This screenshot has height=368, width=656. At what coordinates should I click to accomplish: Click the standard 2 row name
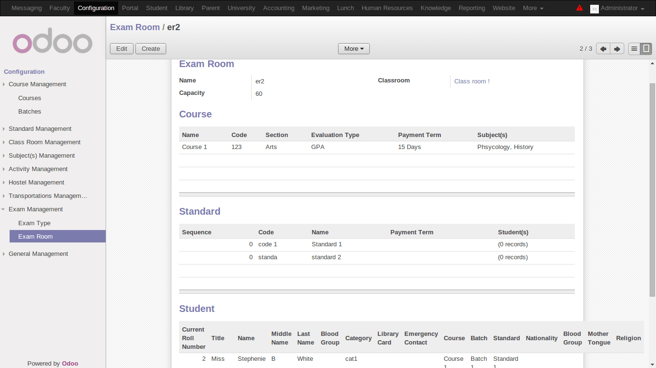point(326,257)
